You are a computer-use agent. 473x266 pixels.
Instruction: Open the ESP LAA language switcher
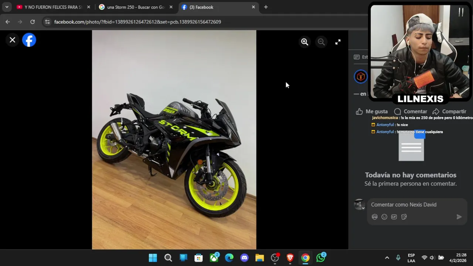[x=411, y=258]
